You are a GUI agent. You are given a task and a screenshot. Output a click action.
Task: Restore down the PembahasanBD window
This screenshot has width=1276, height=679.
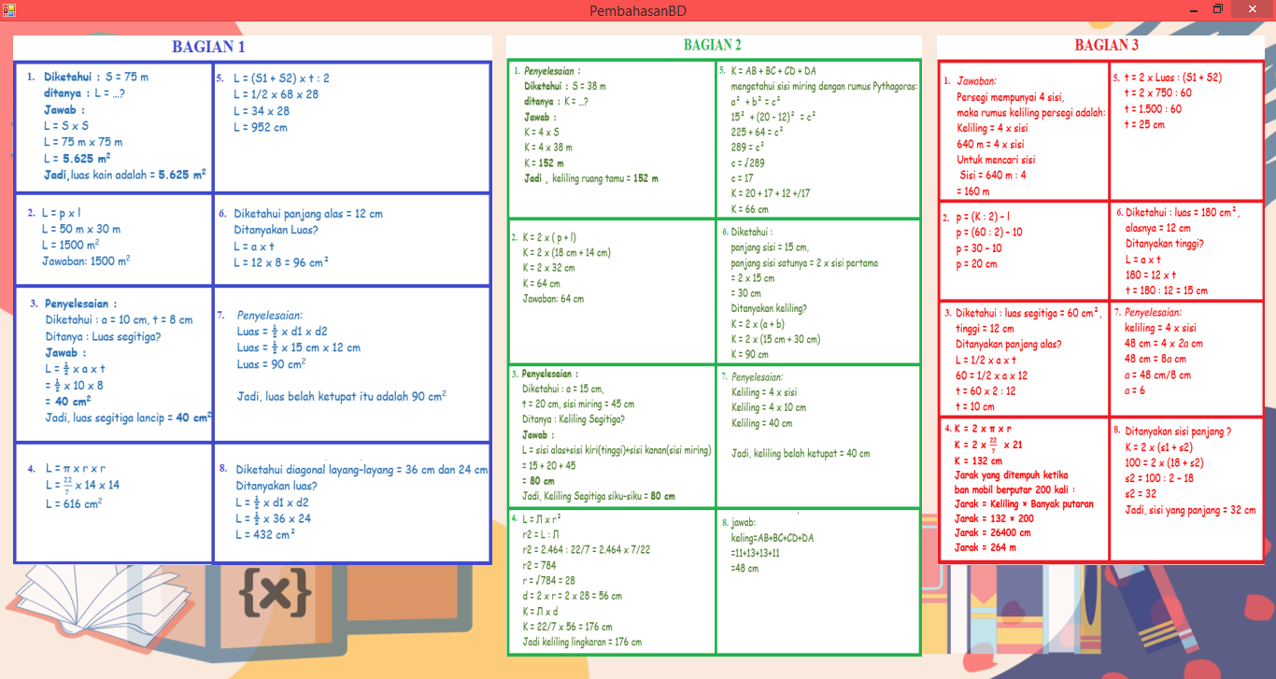point(1217,9)
